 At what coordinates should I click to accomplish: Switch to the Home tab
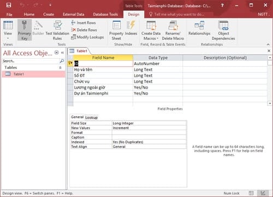[x=29, y=14]
